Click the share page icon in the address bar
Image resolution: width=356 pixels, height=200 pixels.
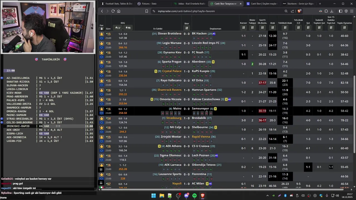[x=292, y=11]
